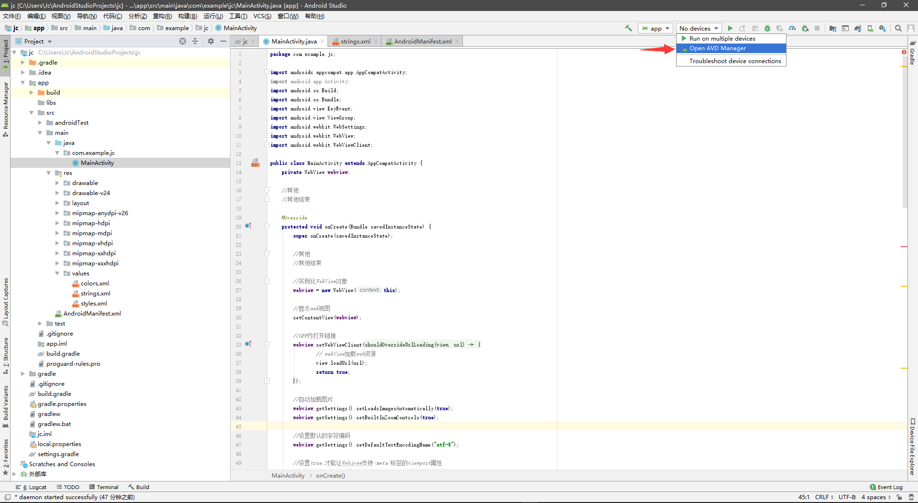Start debugging with the green bug icon
The width and height of the screenshot is (918, 503).
pyautogui.click(x=767, y=28)
